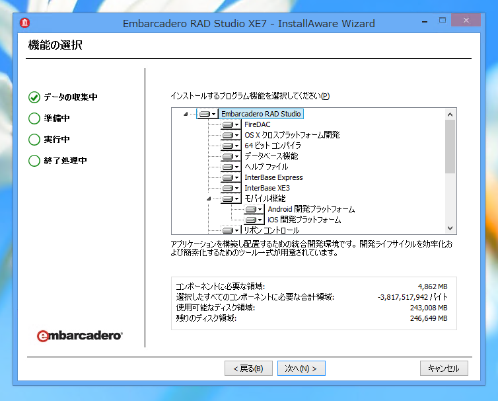498x401 pixels.
Task: Open the feature dropdown for データベース機能
Action: click(231, 156)
